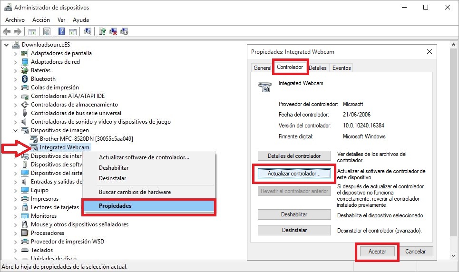
Task: Expand the Bluetooth node
Action: pos(16,79)
